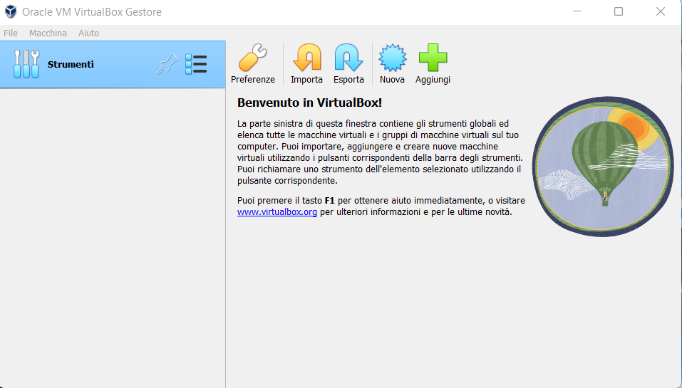
Task: Click the Benvenuto in VirtualBox! heading
Action: pos(310,103)
